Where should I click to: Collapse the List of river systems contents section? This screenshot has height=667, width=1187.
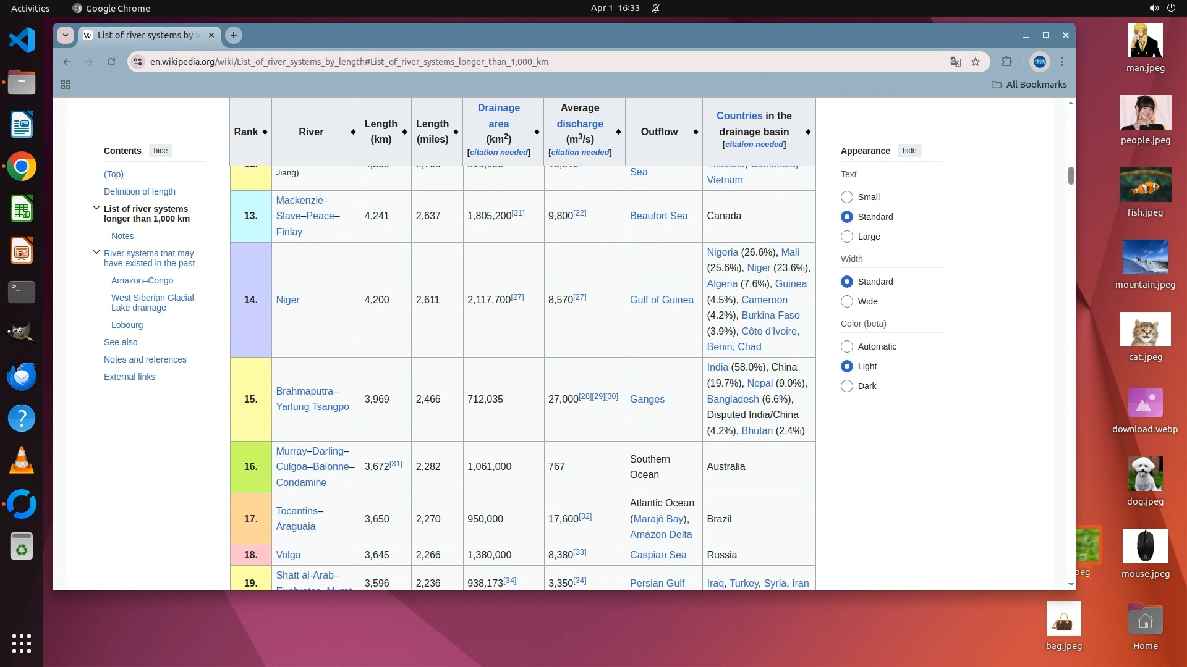pos(96,208)
